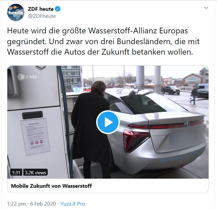The height and width of the screenshot is (210, 217).
Task: Click the 1:31 video duration badge
Action: [16, 173]
